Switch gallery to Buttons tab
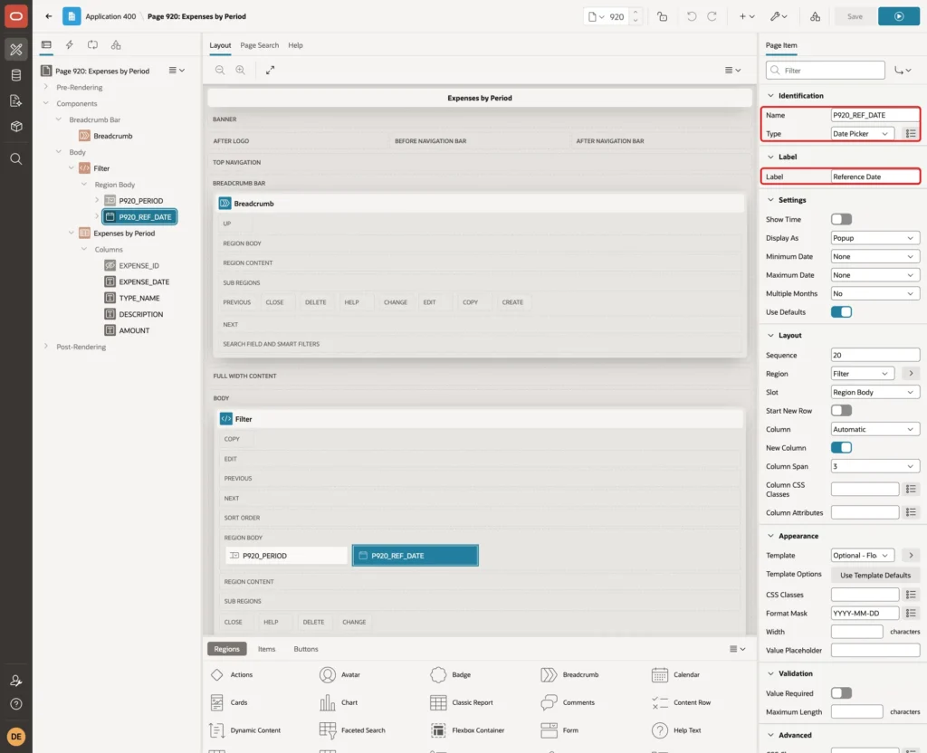The image size is (927, 753). [306, 648]
